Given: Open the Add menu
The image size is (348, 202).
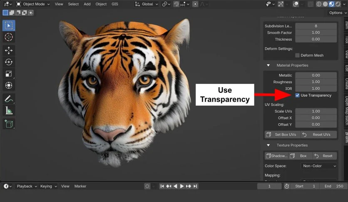Looking at the screenshot, I should pos(87,4).
